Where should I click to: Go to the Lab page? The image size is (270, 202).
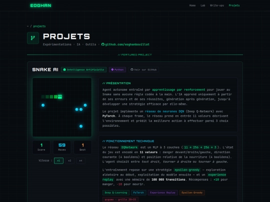(x=202, y=5)
